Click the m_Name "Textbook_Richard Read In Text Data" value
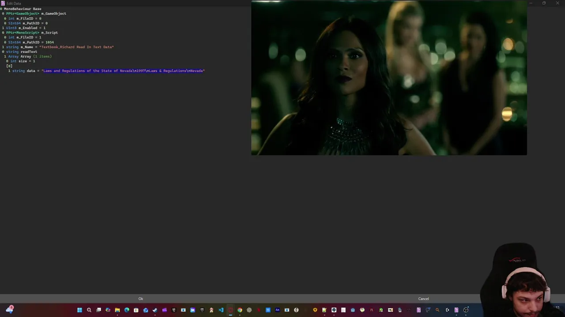The height and width of the screenshot is (317, 565). coord(76,47)
